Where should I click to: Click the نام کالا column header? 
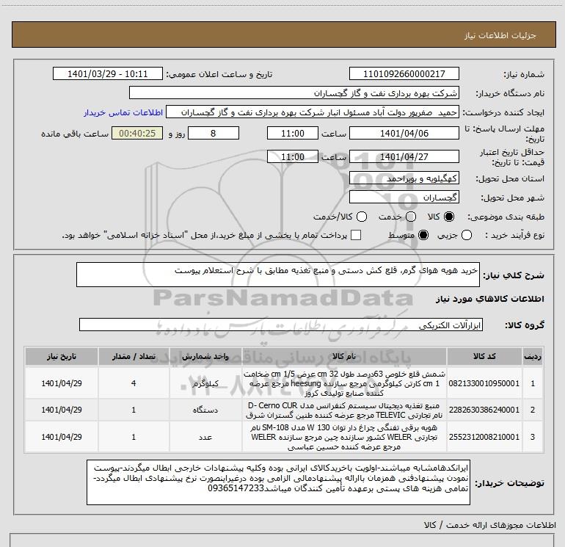[x=344, y=356]
